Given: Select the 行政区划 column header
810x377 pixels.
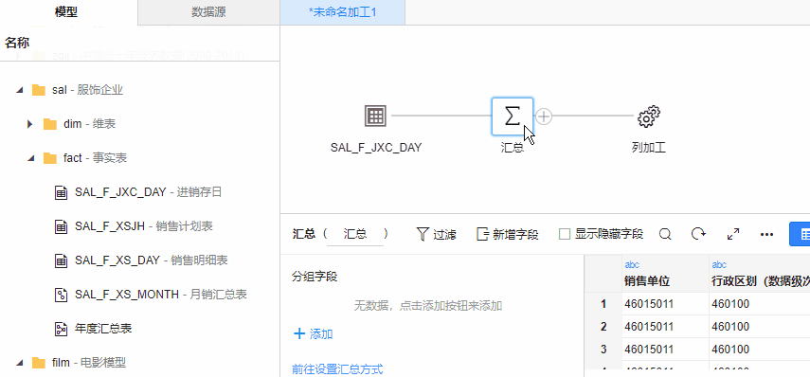Looking at the screenshot, I should tap(760, 274).
